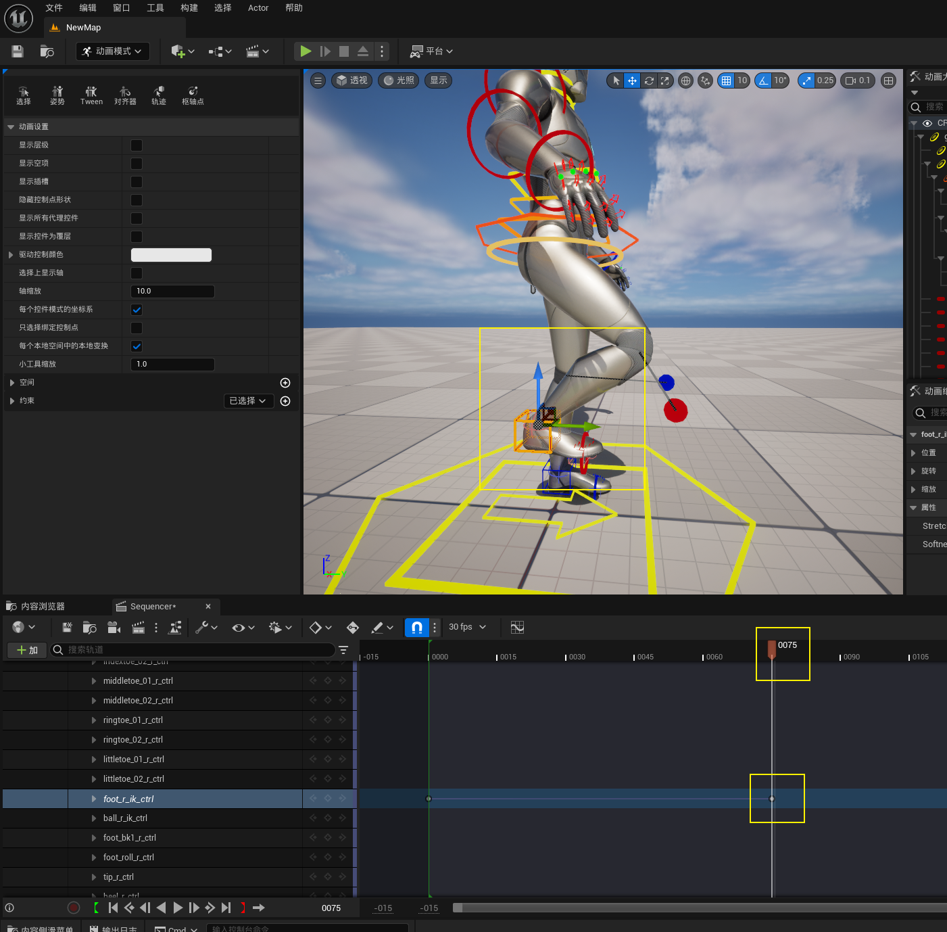This screenshot has height=932, width=947.
Task: Click the Sequencer render movie clapperboard icon
Action: tap(138, 628)
